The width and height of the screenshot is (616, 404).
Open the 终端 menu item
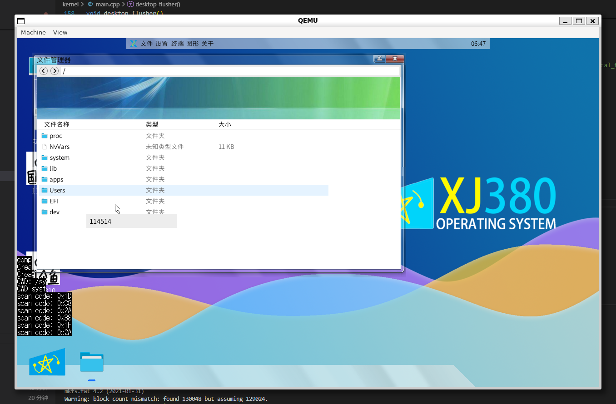click(177, 44)
